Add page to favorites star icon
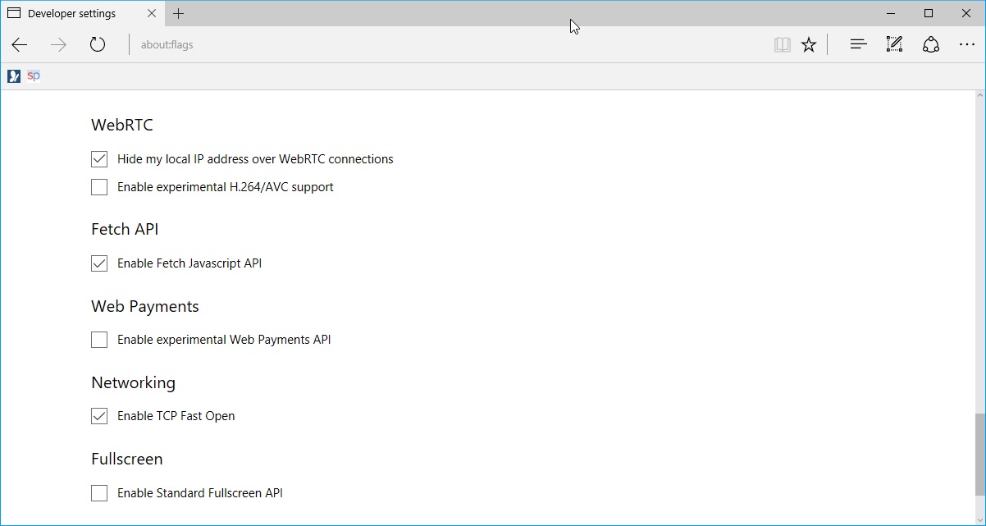Image resolution: width=986 pixels, height=526 pixels. pos(809,45)
